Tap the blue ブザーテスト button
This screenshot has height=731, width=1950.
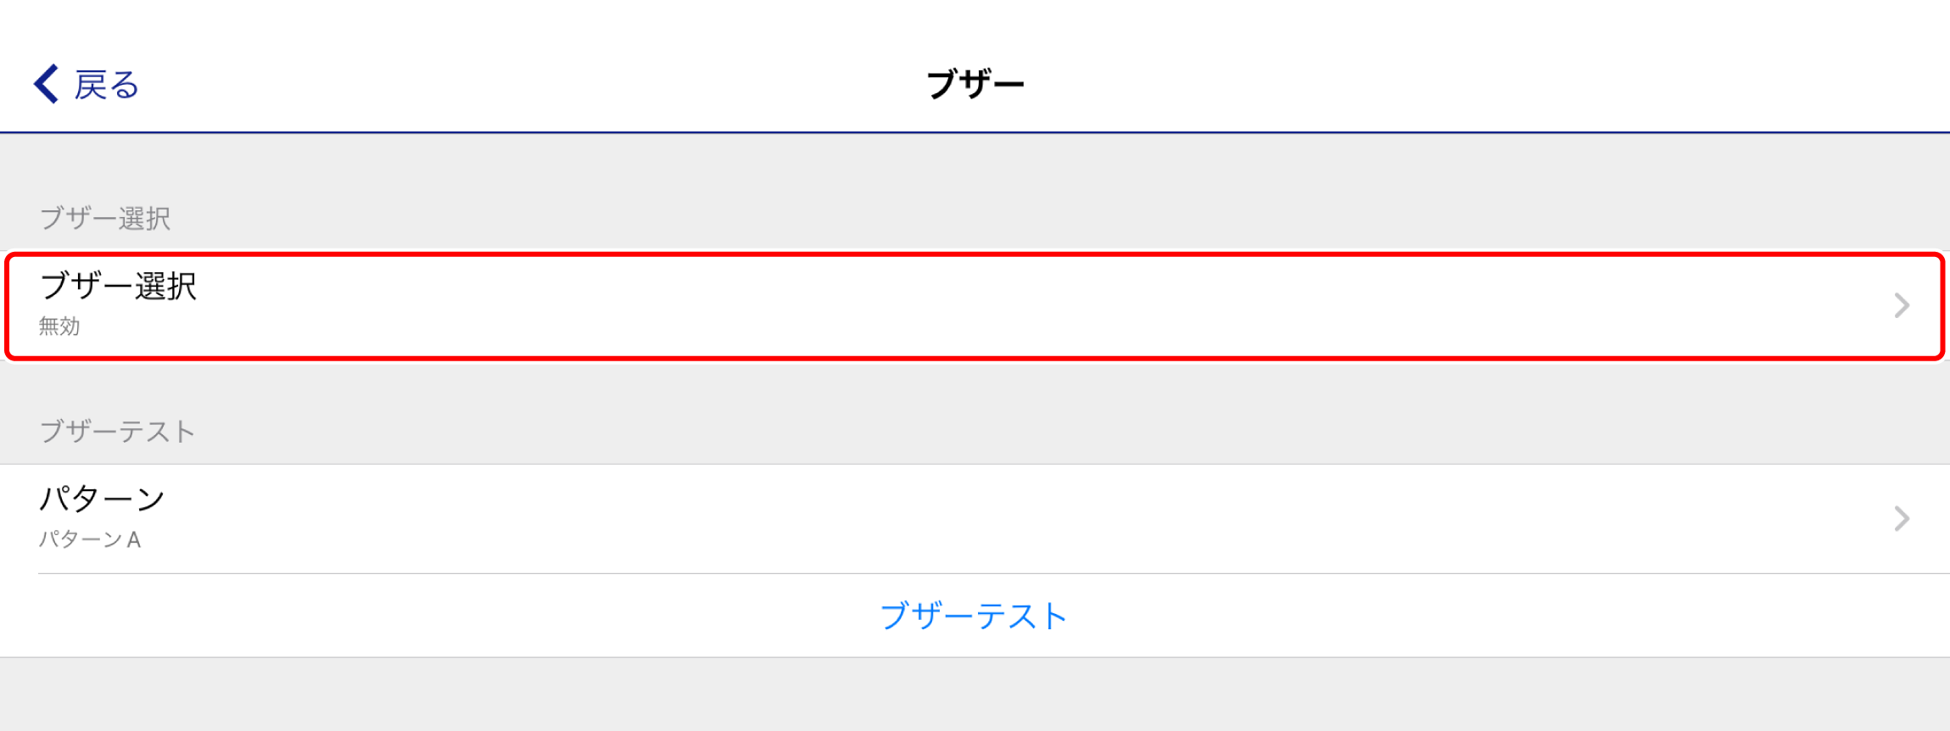point(975,617)
